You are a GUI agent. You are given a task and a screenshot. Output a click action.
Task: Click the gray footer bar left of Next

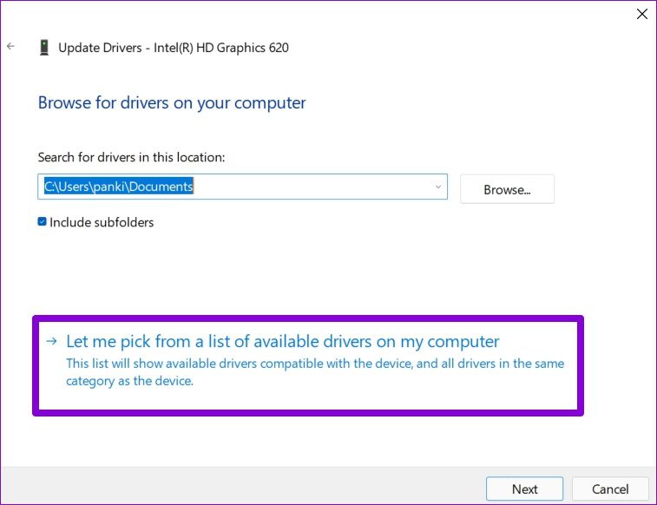(x=243, y=488)
